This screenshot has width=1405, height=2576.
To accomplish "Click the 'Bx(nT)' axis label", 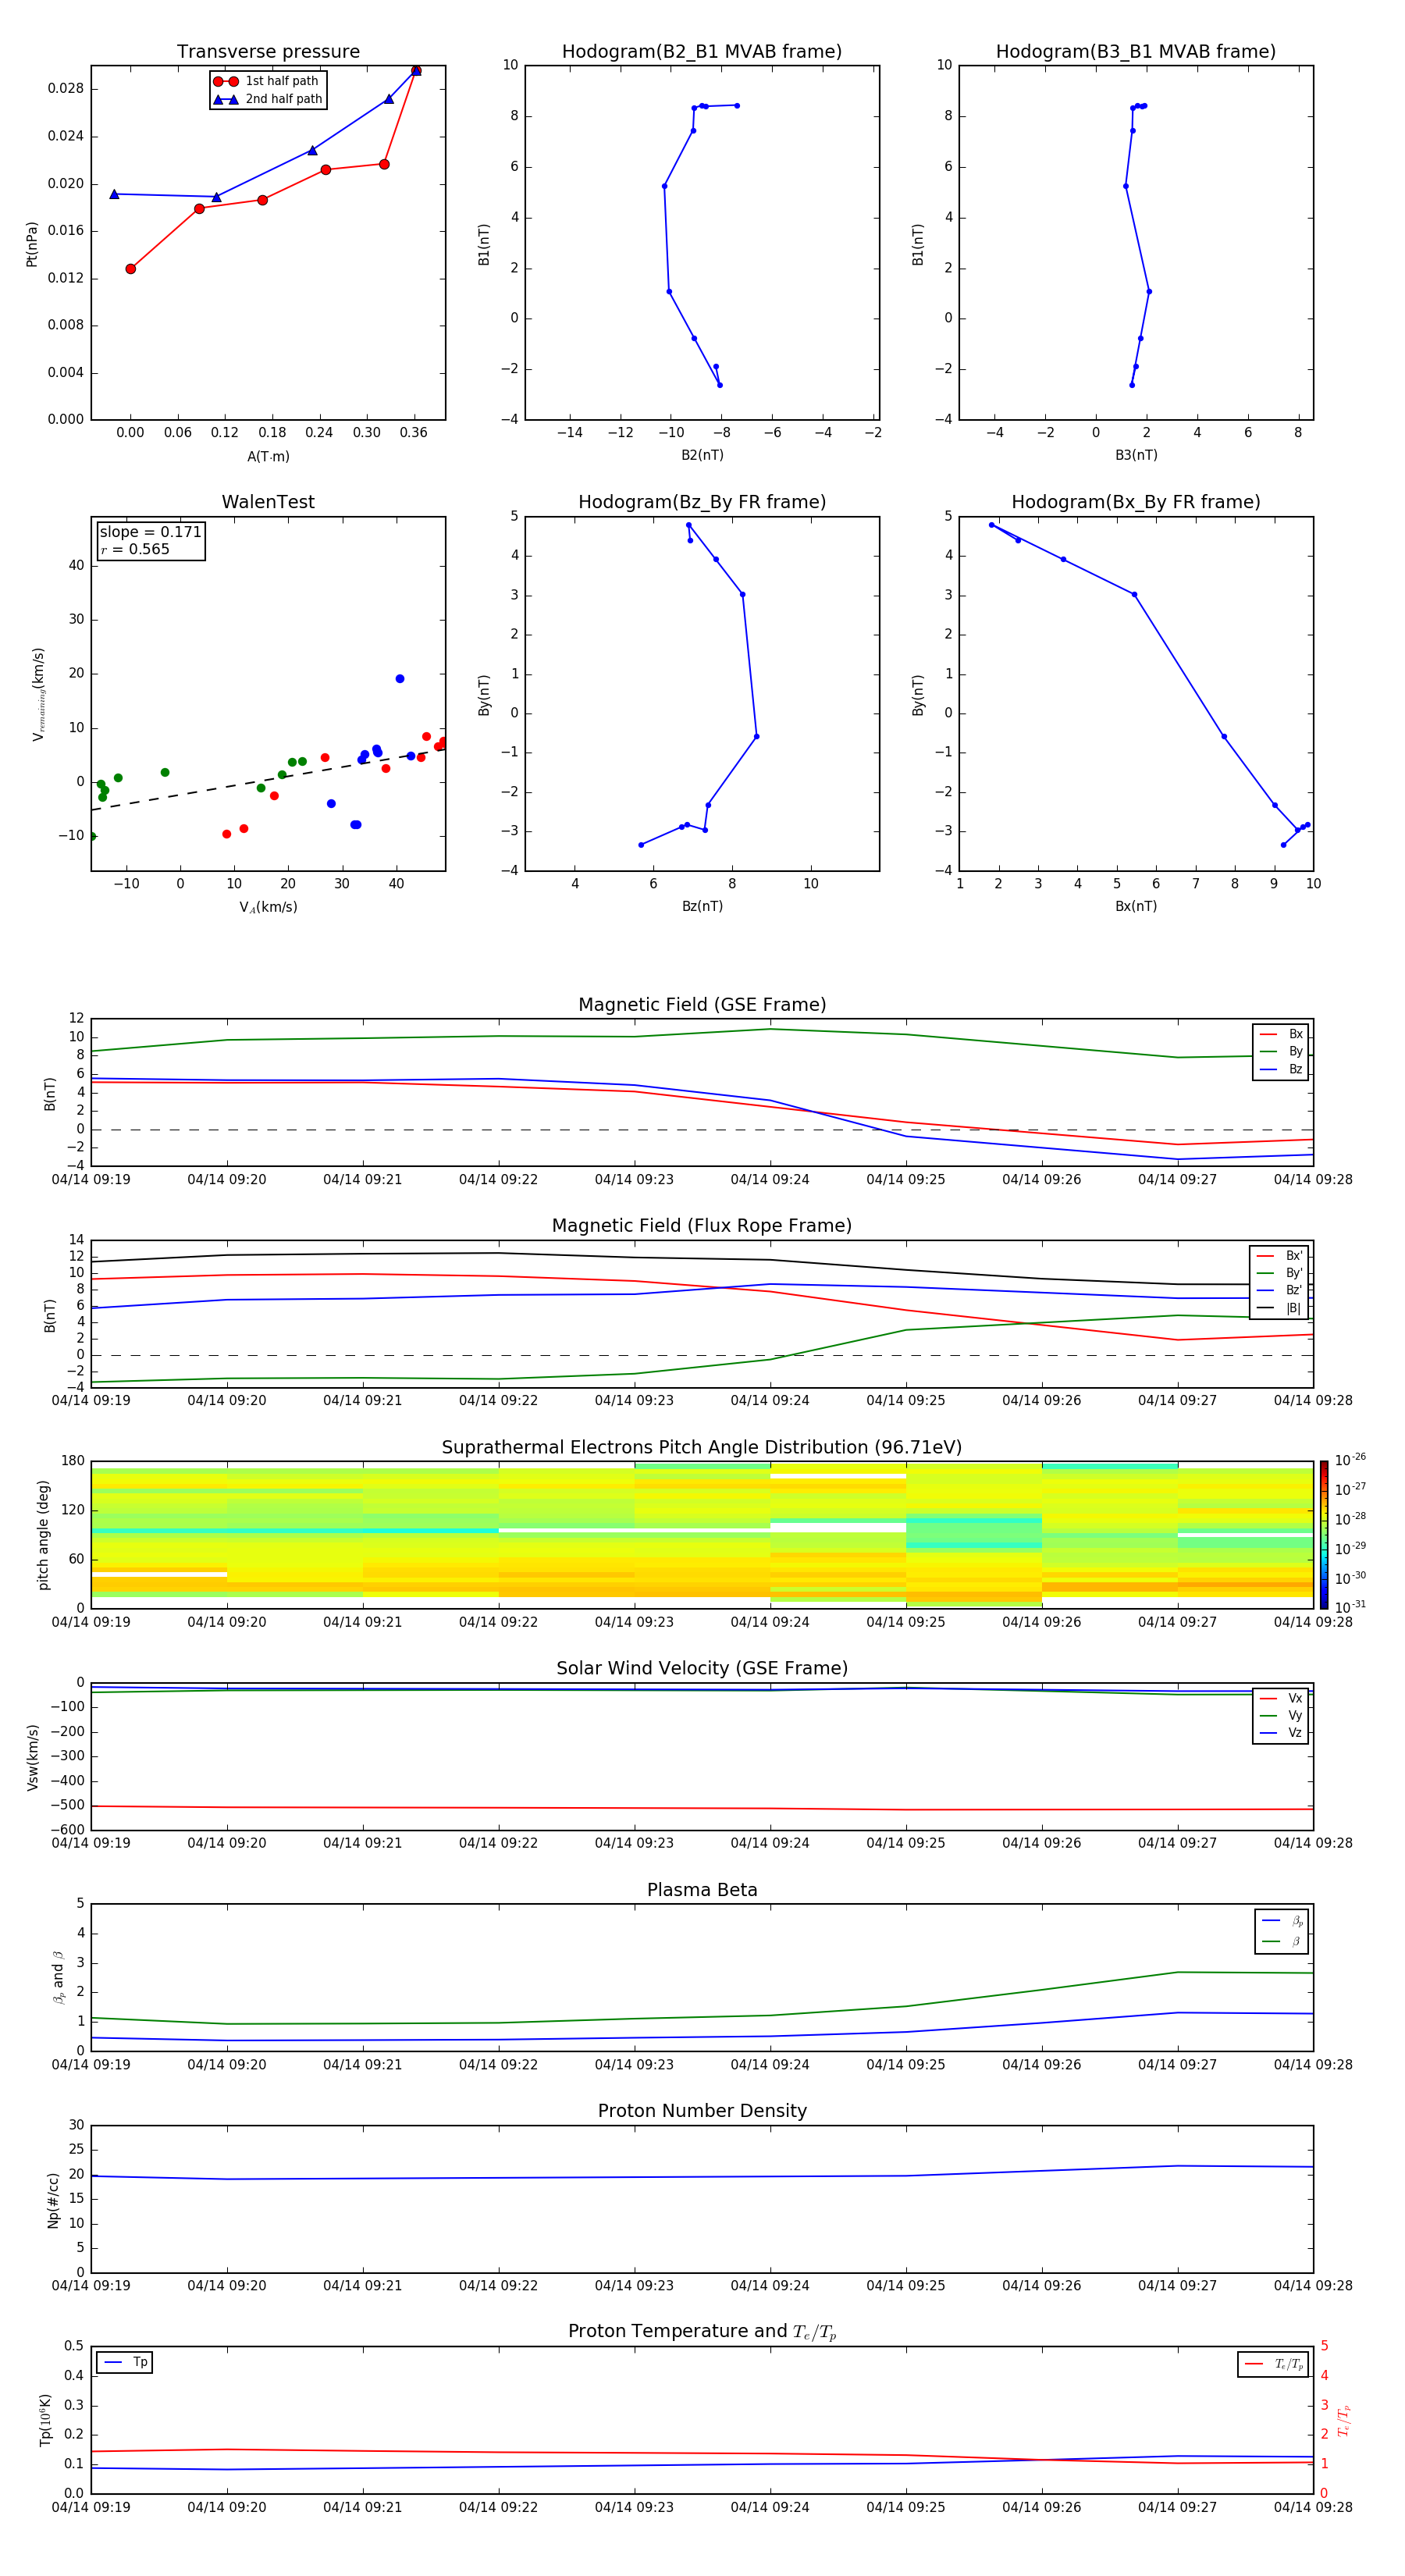I will 1136,906.
